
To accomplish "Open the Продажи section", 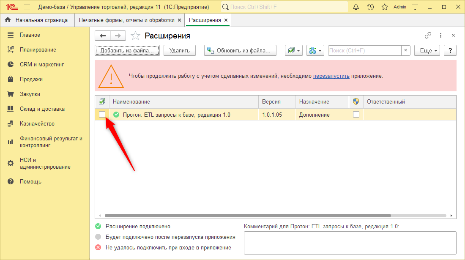I will pos(31,79).
